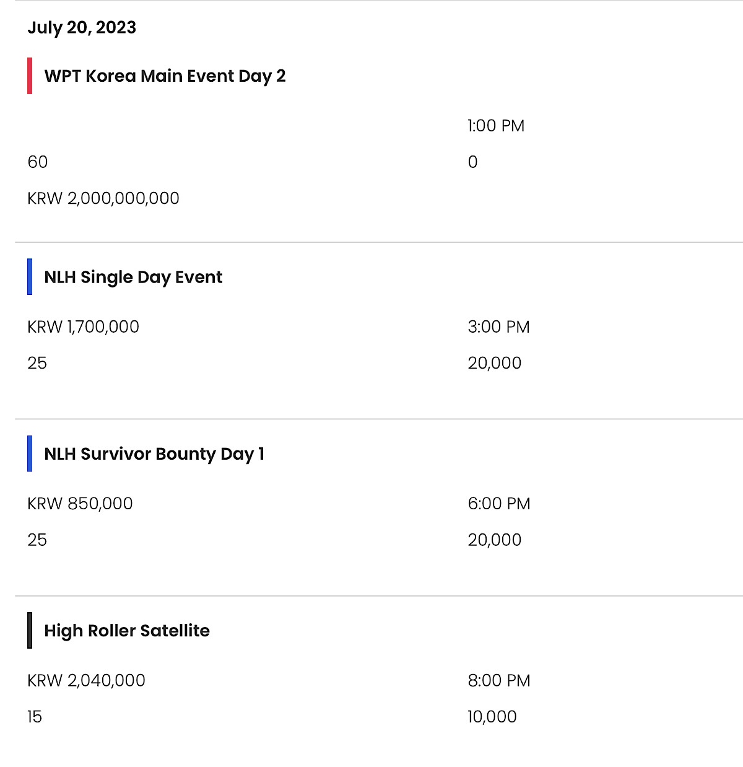Image resolution: width=743 pixels, height=767 pixels.
Task: Click the 8:00 PM start time
Action: click(x=499, y=680)
